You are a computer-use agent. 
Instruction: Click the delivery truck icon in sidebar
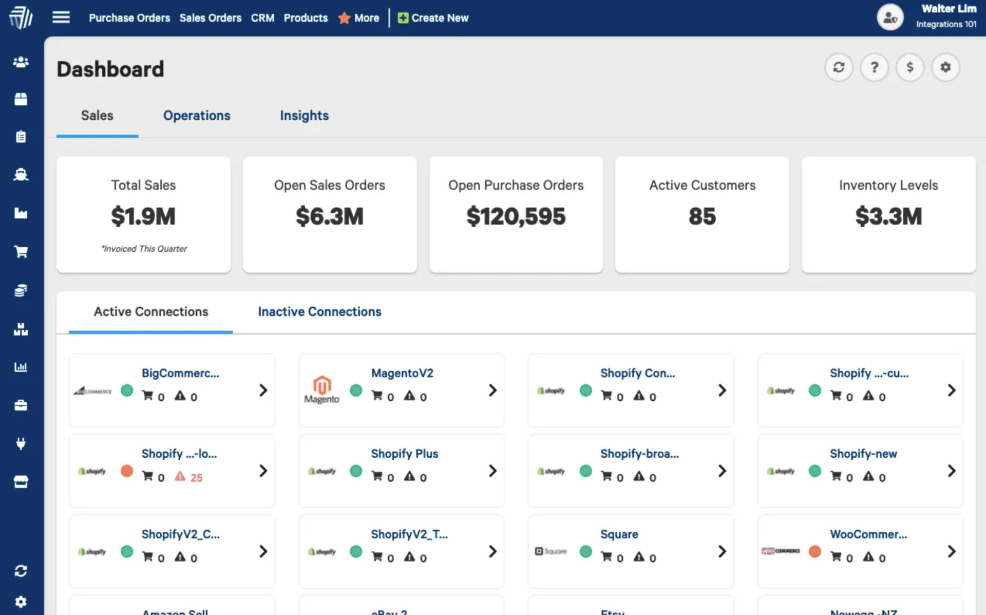click(21, 174)
